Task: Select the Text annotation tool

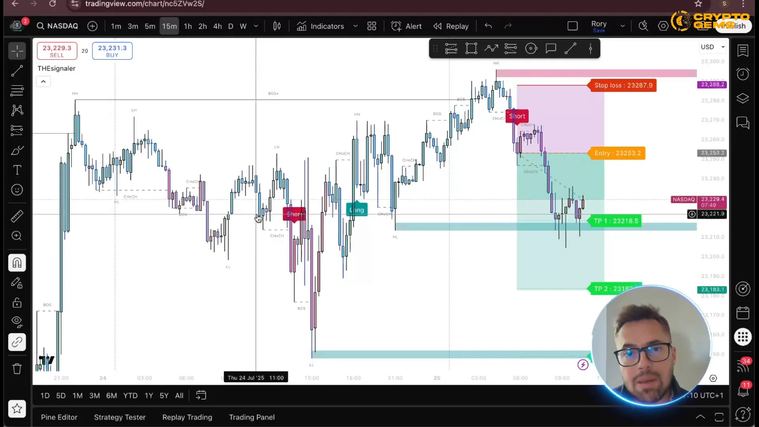Action: [17, 170]
